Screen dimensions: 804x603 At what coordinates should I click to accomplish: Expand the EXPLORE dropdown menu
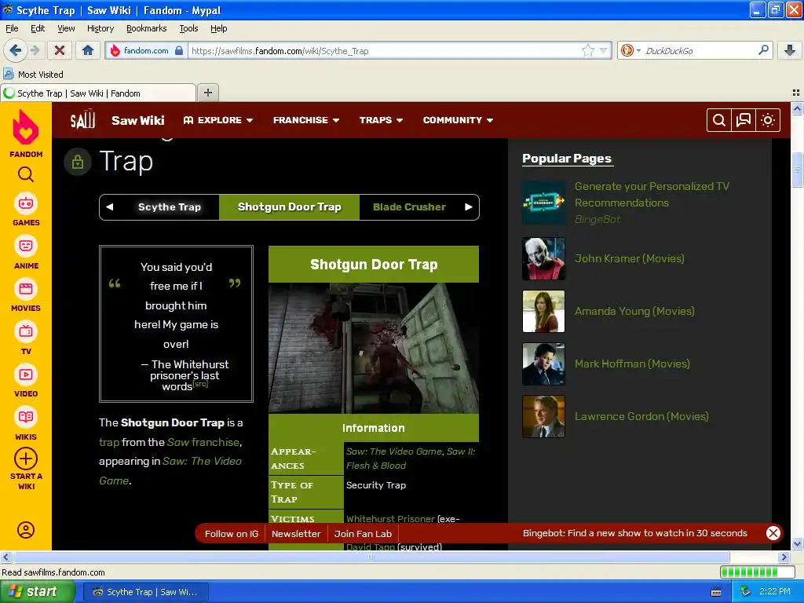coord(218,120)
